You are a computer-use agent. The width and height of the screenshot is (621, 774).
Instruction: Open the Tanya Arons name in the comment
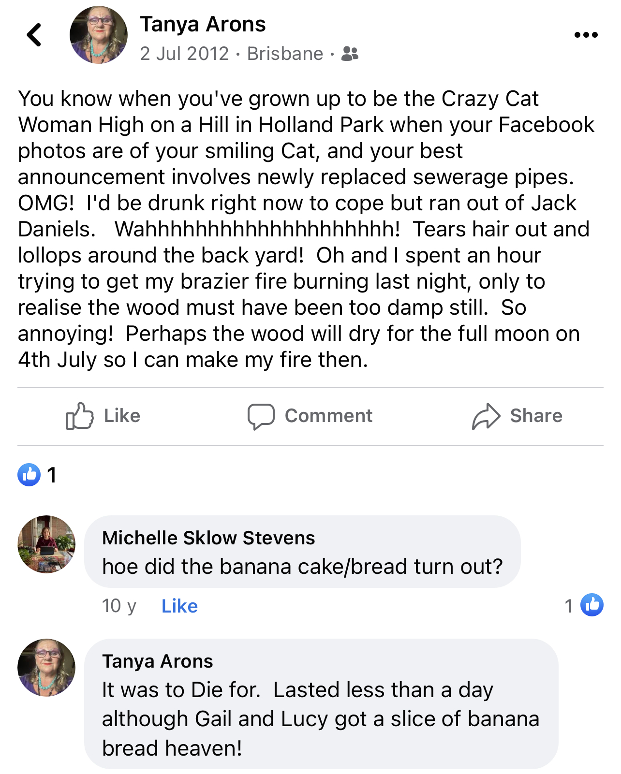158,661
